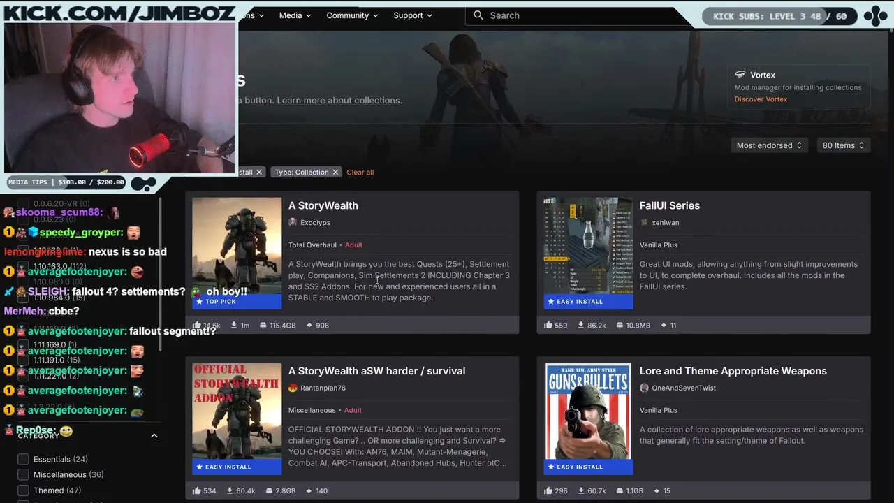Tick the Miscellaneous category checkbox

click(x=23, y=474)
